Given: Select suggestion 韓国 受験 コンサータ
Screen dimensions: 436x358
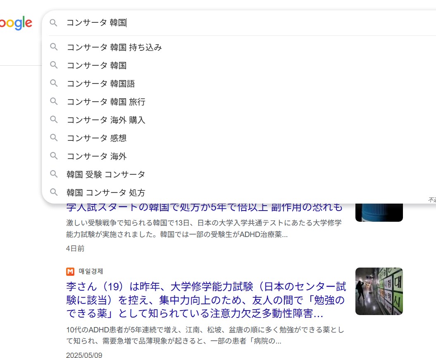Looking at the screenshot, I should (106, 175).
